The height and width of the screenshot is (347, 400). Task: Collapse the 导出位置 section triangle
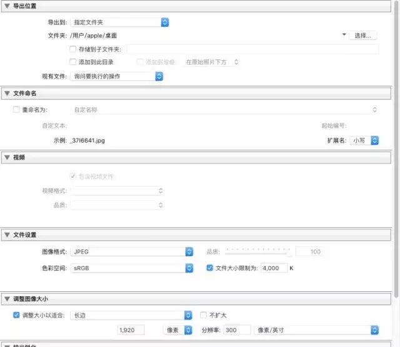pyautogui.click(x=7, y=6)
